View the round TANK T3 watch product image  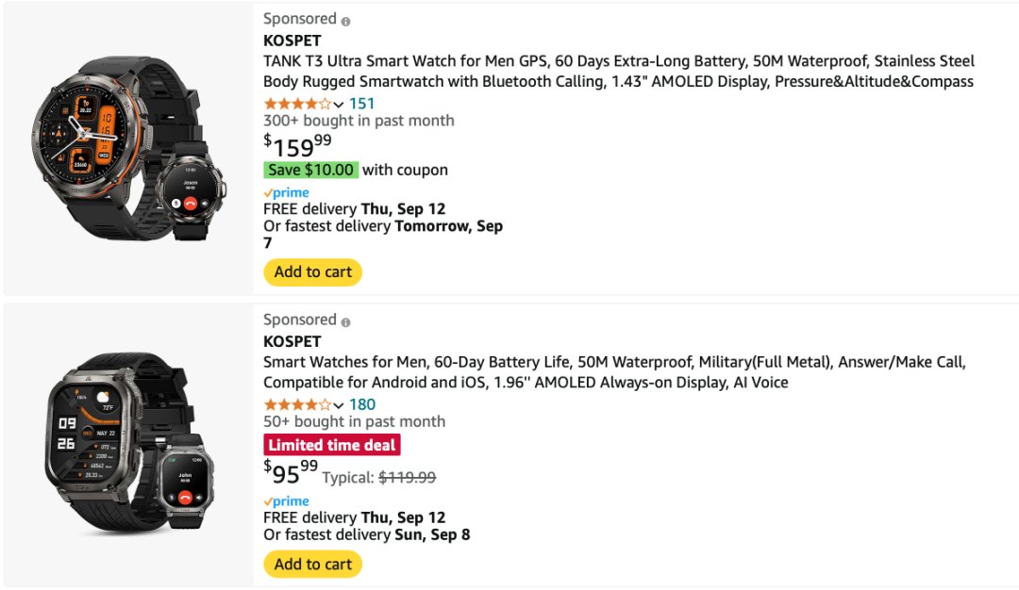pos(127,148)
